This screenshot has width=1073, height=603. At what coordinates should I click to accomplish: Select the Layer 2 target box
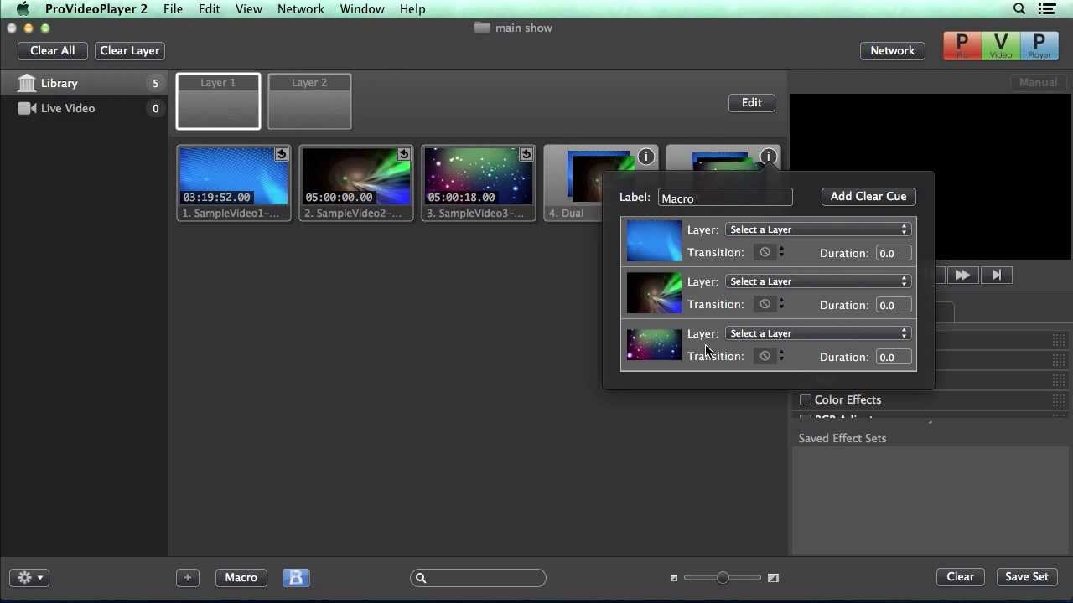tap(309, 101)
